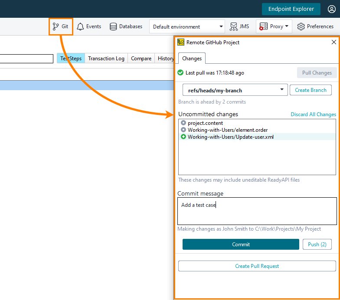Open Preferences with the gear icon
Image resolution: width=340 pixels, height=300 pixels.
point(301,26)
